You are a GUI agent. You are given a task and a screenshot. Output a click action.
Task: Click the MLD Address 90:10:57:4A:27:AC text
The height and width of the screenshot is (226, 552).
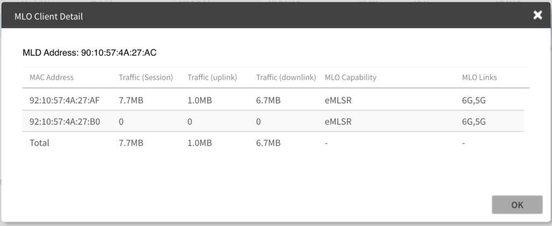tap(89, 53)
